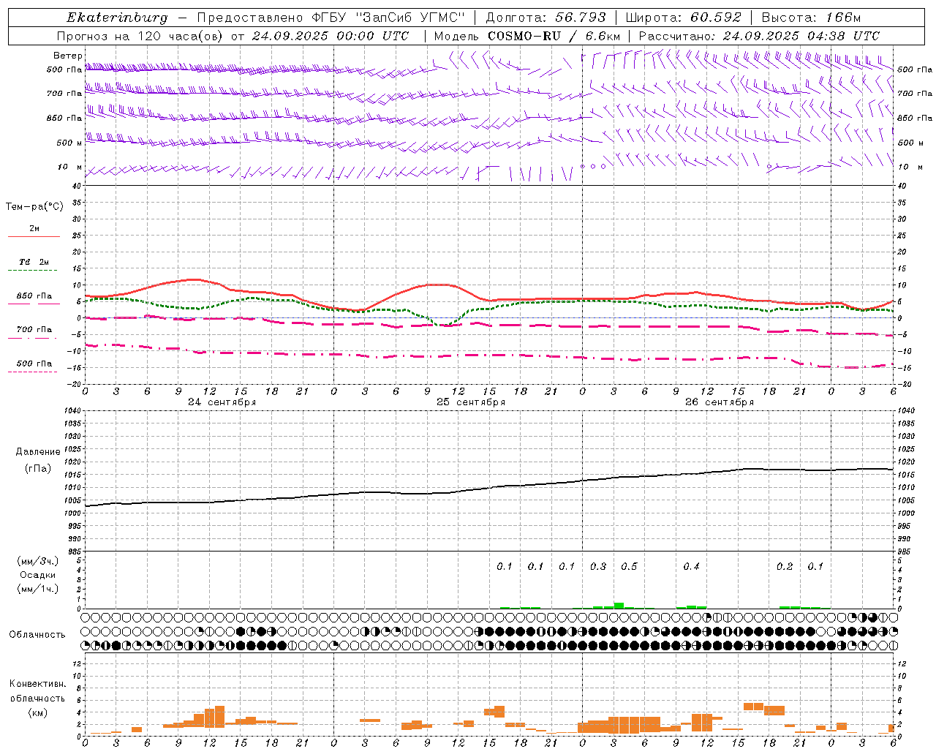Click the "Облачность" cloud cover label

click(x=37, y=635)
